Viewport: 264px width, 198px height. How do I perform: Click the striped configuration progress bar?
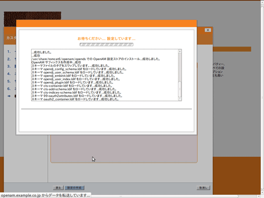coord(107,44)
